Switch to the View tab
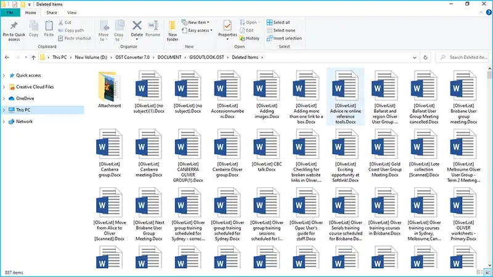The height and width of the screenshot is (277, 493). [71, 12]
